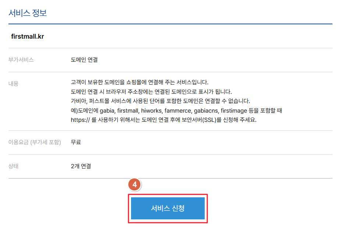
Task: Click the 서비스 신청 button
Action: tap(168, 208)
